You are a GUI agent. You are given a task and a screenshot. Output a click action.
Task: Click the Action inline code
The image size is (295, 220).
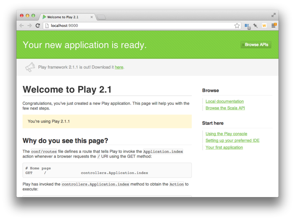point(177,184)
